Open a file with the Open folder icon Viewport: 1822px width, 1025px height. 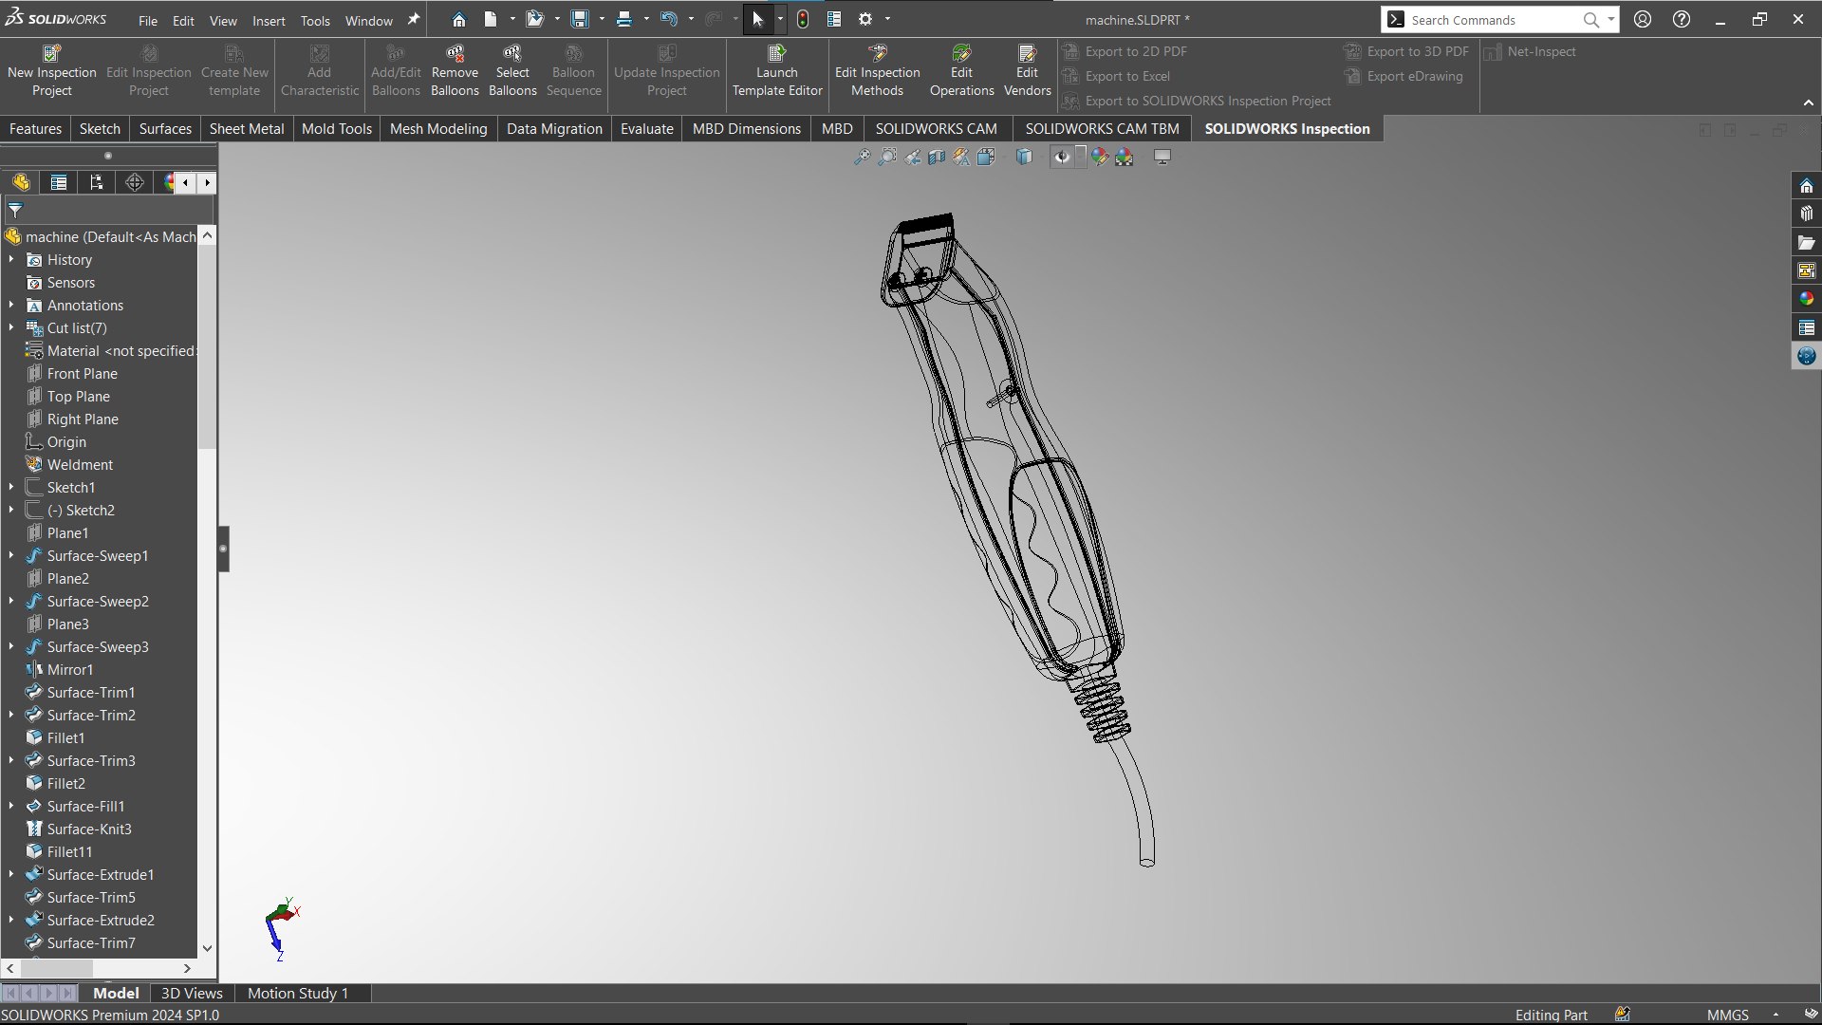click(x=535, y=19)
